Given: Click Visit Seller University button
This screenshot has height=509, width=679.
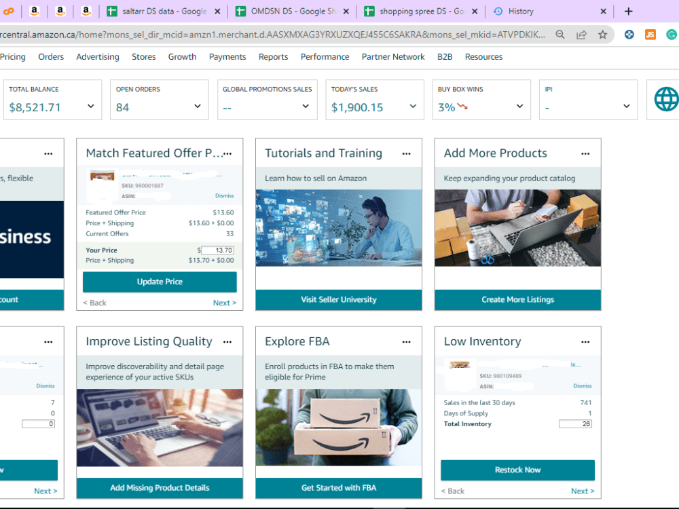Looking at the screenshot, I should click(339, 299).
